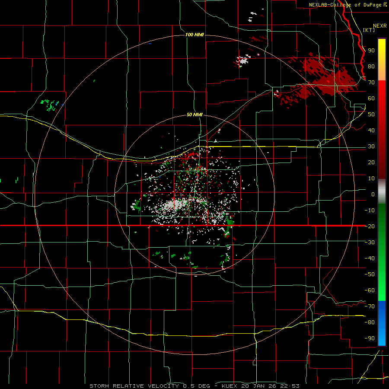Pick the gray zero-velocity color bar segment

click(382, 191)
